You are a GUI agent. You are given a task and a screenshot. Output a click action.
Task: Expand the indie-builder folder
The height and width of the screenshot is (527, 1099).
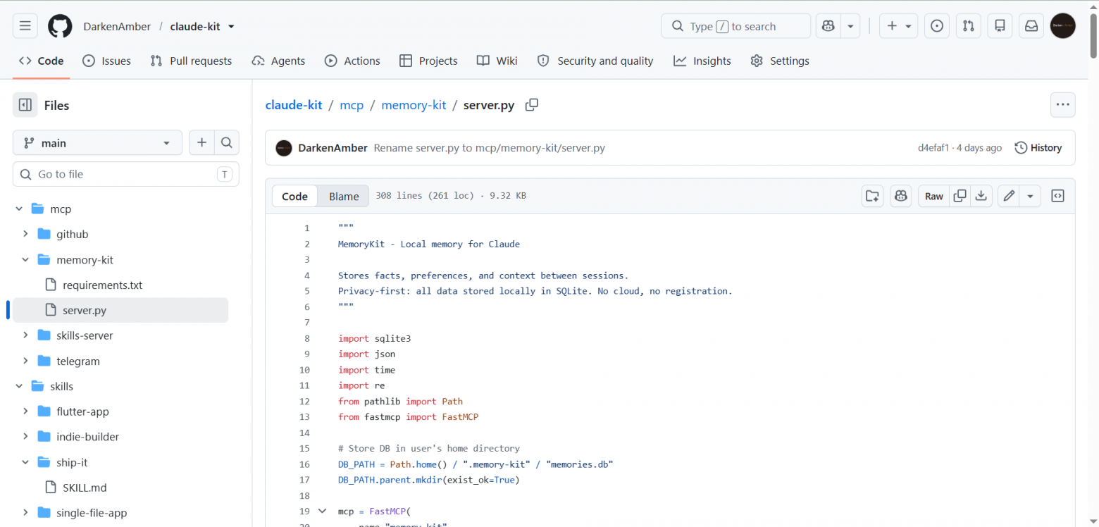click(25, 437)
